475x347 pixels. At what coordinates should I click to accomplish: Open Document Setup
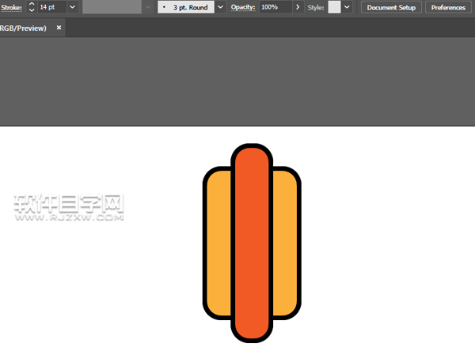(391, 7)
